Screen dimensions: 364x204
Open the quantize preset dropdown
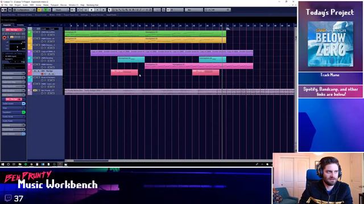click(x=217, y=10)
